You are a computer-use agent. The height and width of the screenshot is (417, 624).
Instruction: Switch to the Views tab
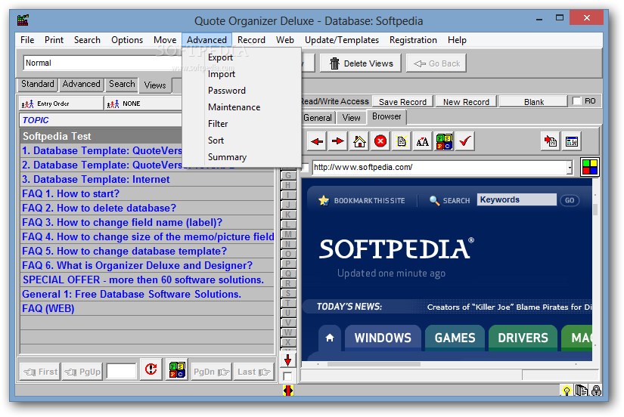pyautogui.click(x=155, y=85)
